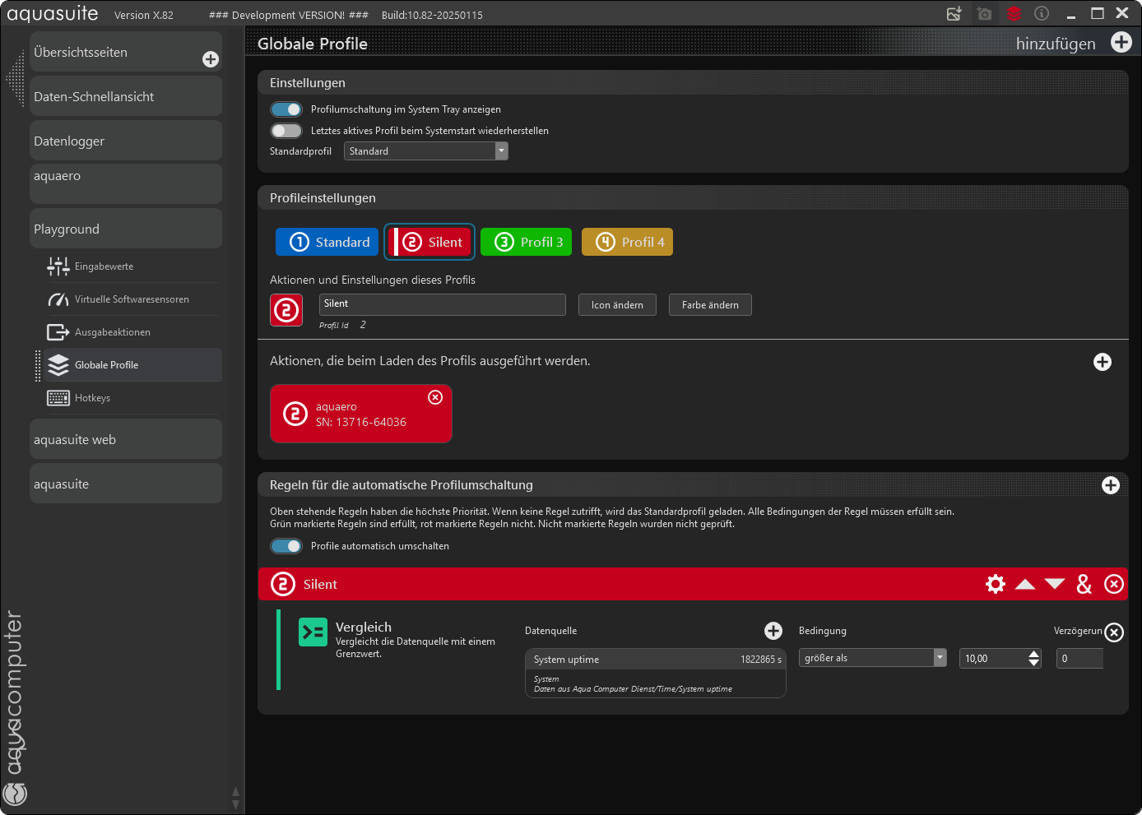Disable profile switching in System Tray
1142x815 pixels.
286,109
